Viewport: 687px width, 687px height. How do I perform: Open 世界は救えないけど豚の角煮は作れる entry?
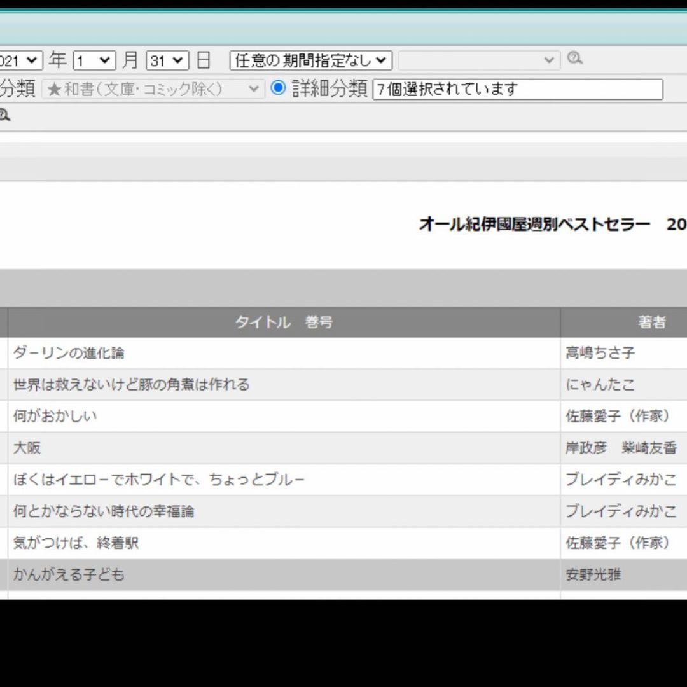[131, 385]
